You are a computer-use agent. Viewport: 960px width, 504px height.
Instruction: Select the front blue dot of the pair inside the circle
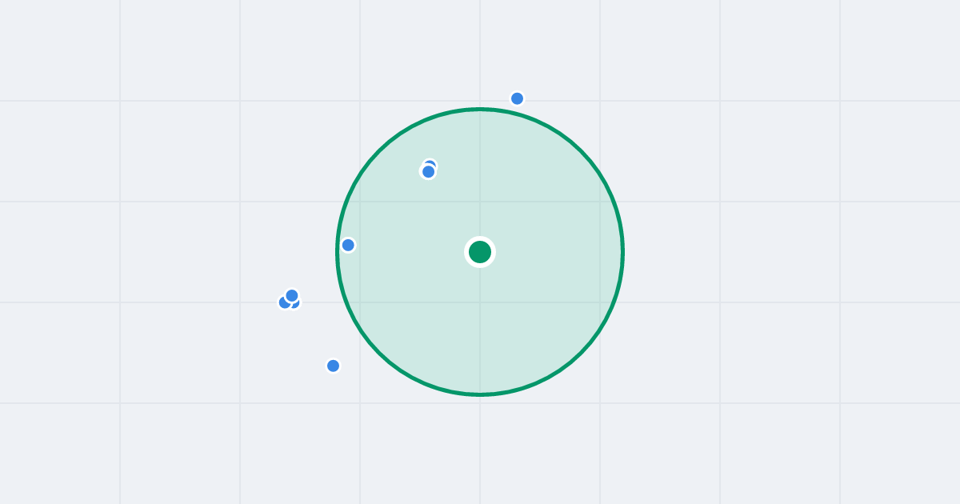coord(428,171)
